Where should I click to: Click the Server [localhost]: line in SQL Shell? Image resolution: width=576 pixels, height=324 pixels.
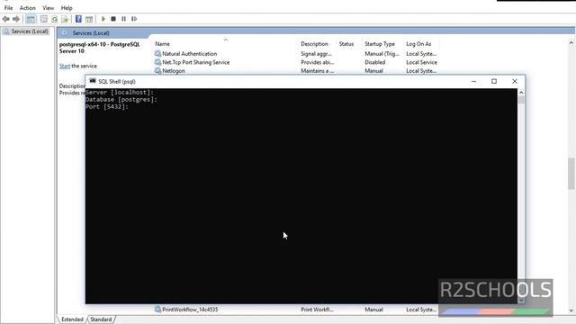click(x=120, y=92)
